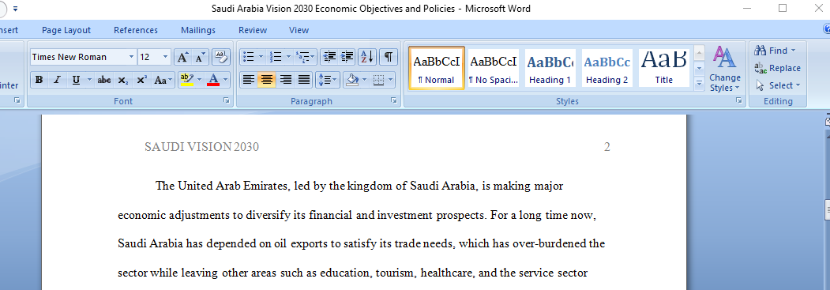Image resolution: width=830 pixels, height=290 pixels.
Task: Decrease paragraph indent
Action: (x=329, y=57)
